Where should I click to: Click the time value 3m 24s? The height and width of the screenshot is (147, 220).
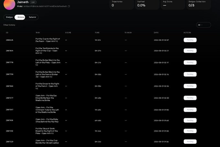(98, 142)
